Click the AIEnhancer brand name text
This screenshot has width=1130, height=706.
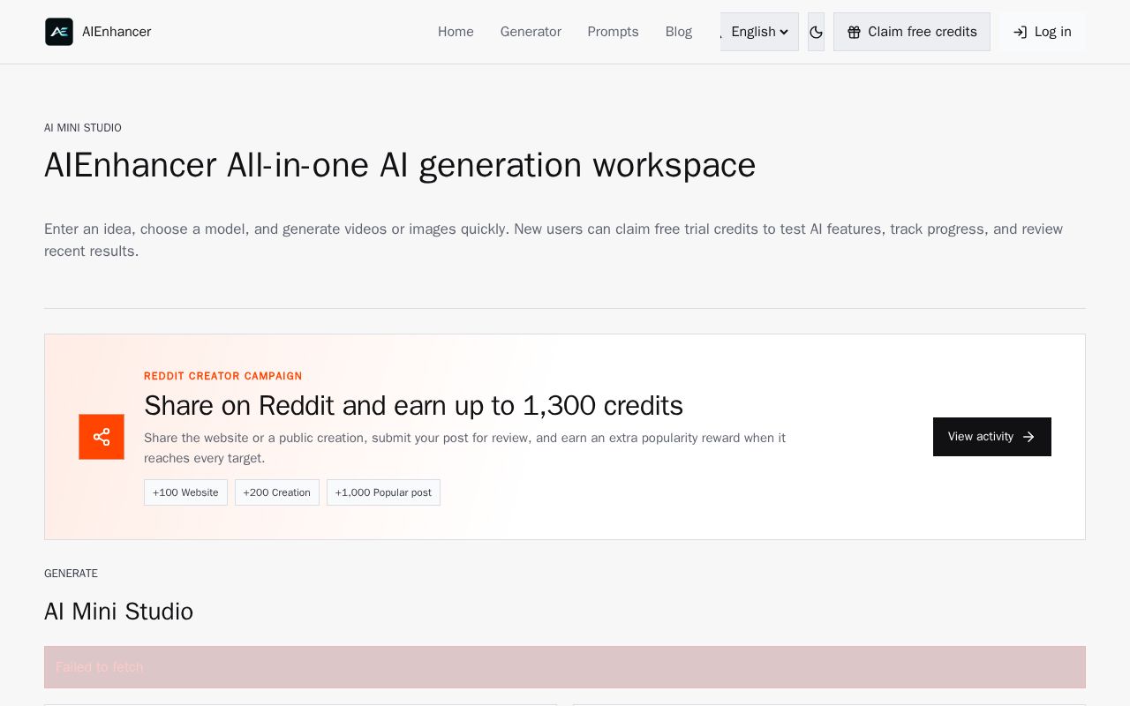pos(117,32)
